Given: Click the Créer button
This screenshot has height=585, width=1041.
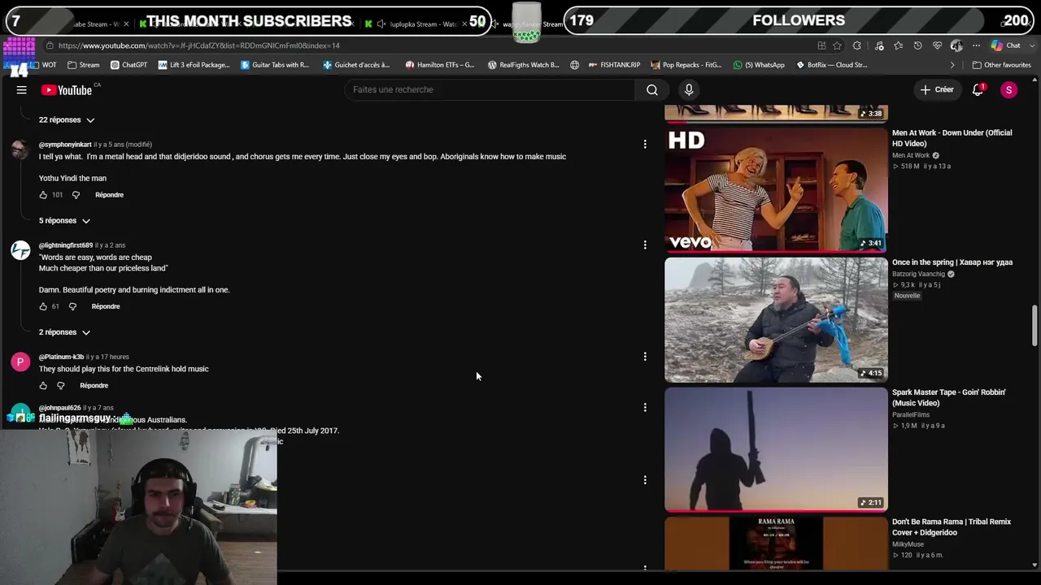Looking at the screenshot, I should coord(936,90).
